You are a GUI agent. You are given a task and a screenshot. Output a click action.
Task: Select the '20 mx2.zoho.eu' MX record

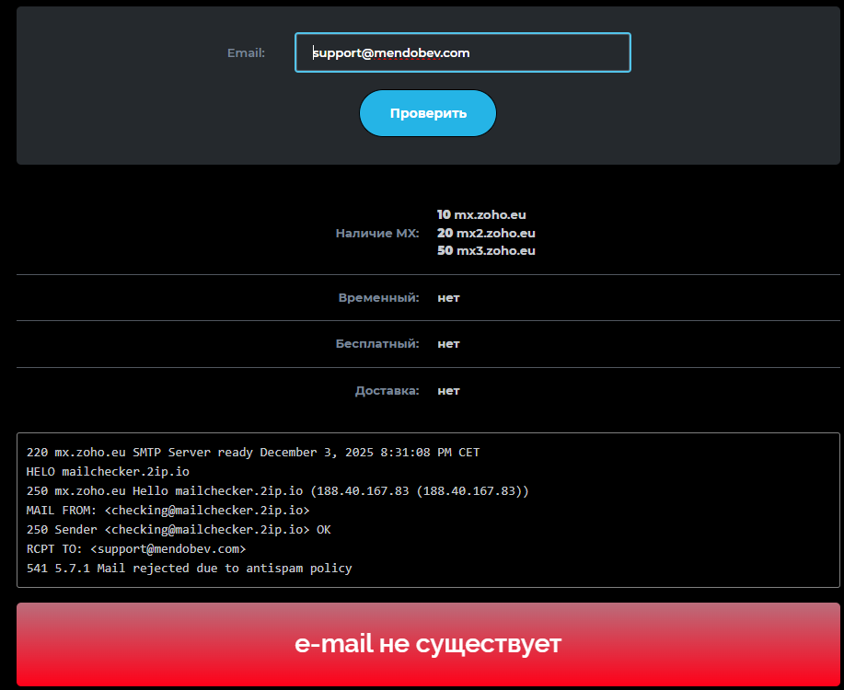(x=486, y=233)
